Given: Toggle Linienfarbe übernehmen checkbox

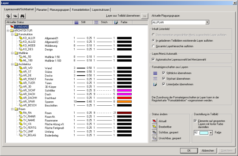Looking at the screenshot, I should [163, 84].
